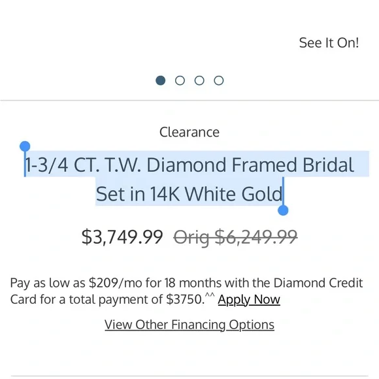Grab the end text selection handle
379x379 pixels.
pos(283,210)
